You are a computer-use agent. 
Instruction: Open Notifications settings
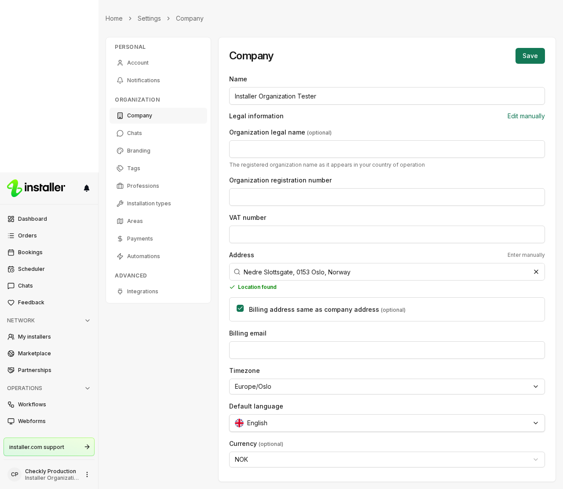[x=158, y=80]
